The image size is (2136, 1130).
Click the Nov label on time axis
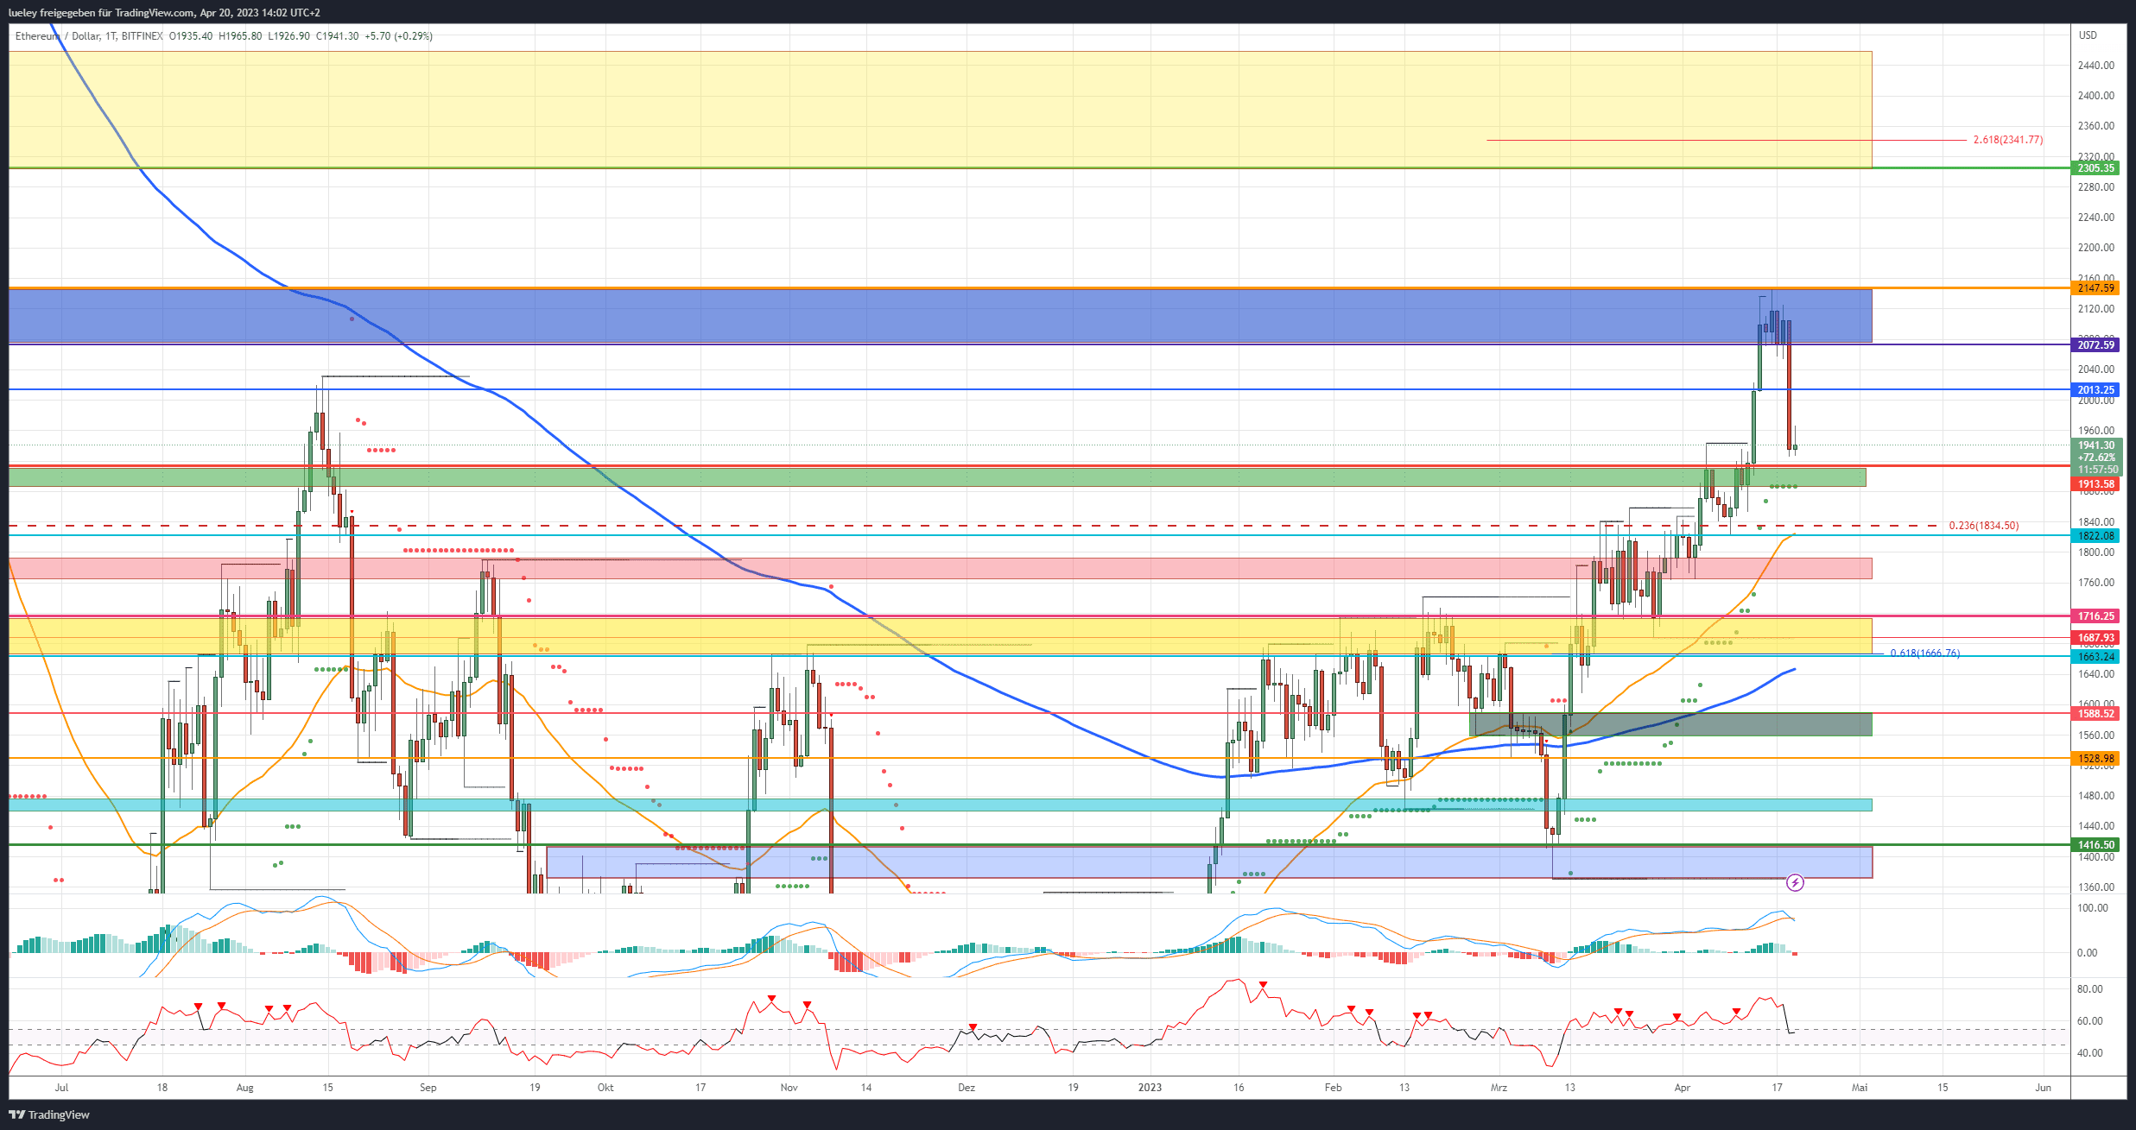(x=789, y=1088)
